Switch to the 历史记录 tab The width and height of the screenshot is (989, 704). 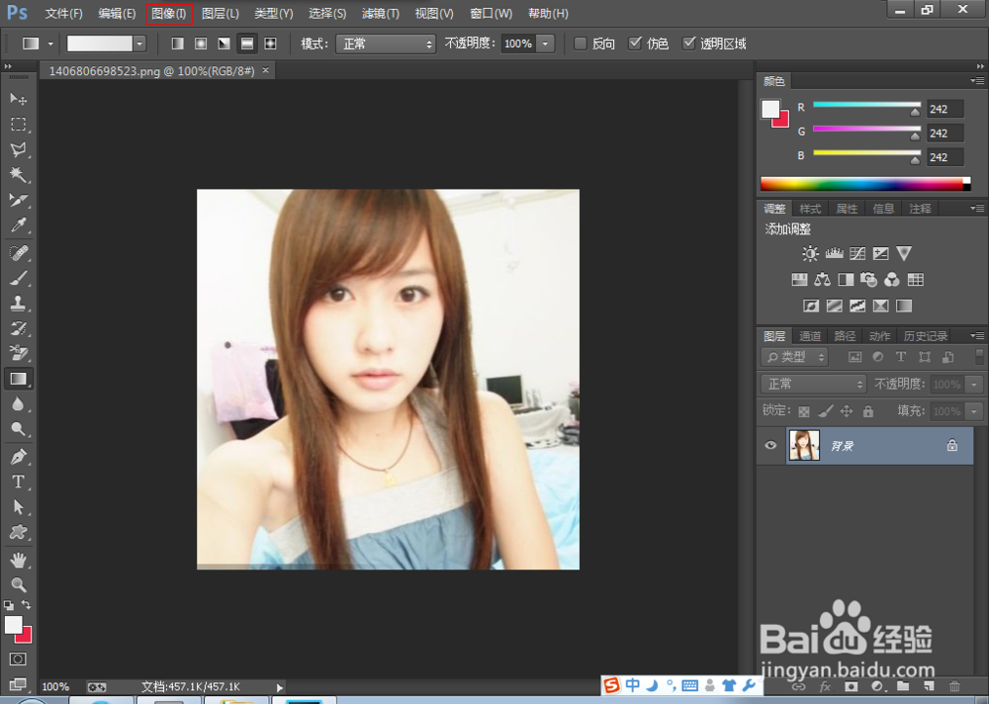click(926, 335)
